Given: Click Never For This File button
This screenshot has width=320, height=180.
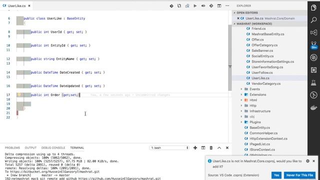Looking at the screenshot, I should 299,175.
